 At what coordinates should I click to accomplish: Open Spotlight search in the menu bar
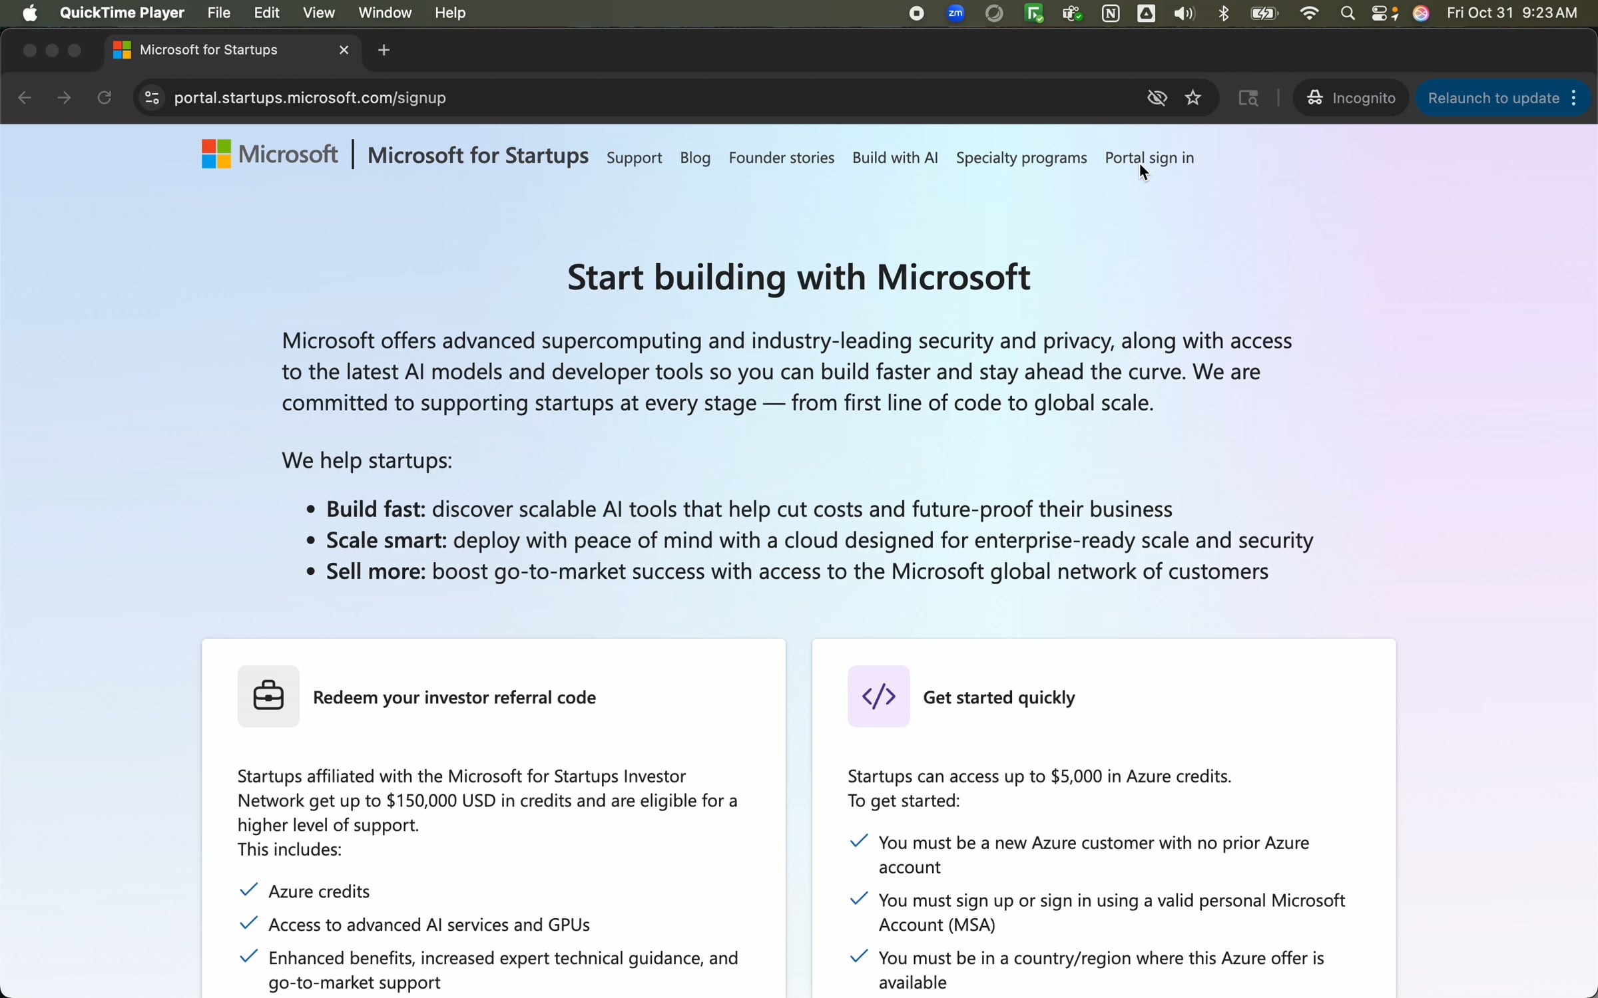point(1347,13)
